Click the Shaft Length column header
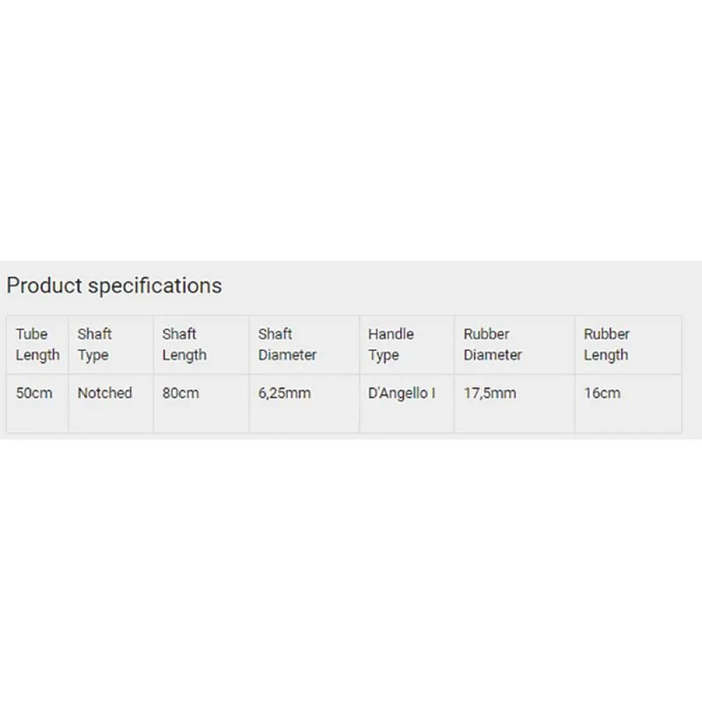 (184, 344)
